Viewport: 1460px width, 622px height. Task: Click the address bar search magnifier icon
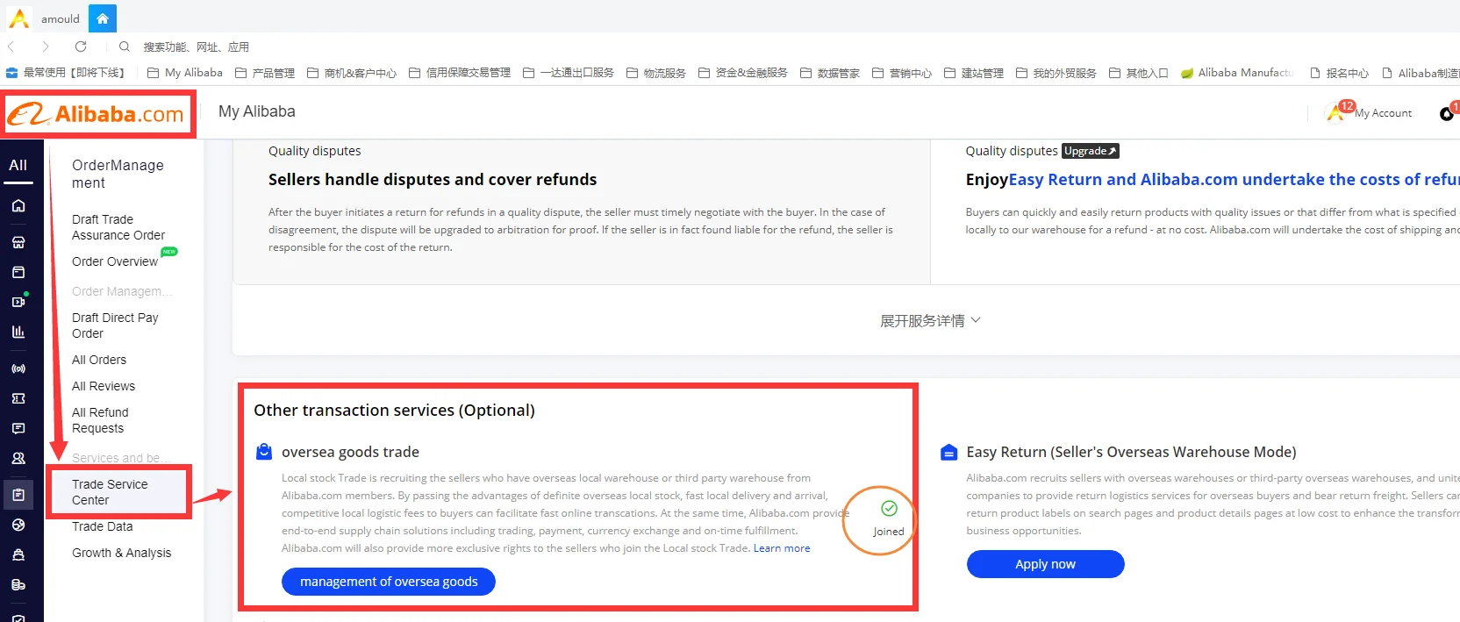tap(125, 46)
